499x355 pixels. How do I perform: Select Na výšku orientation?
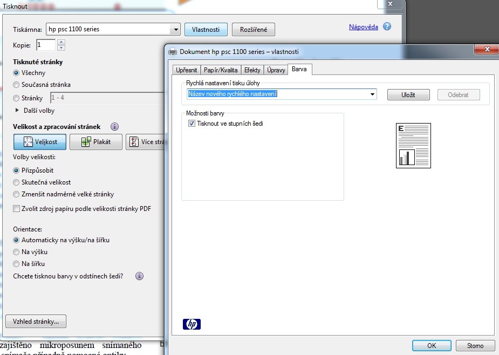coord(16,252)
